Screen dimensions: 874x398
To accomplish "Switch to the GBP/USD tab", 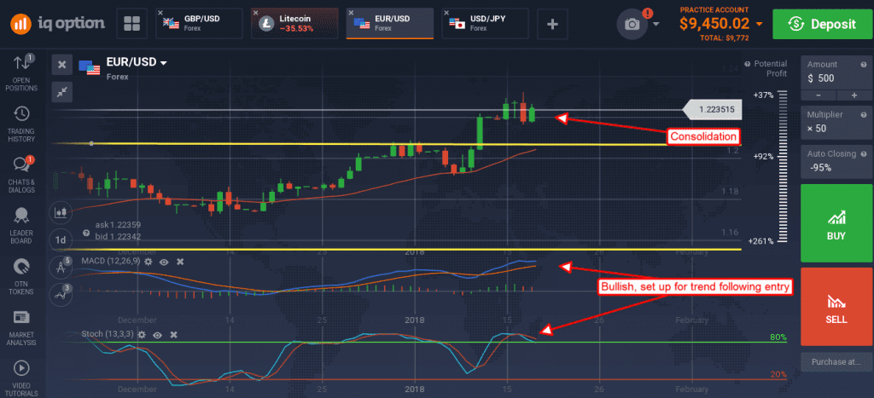I will point(199,23).
